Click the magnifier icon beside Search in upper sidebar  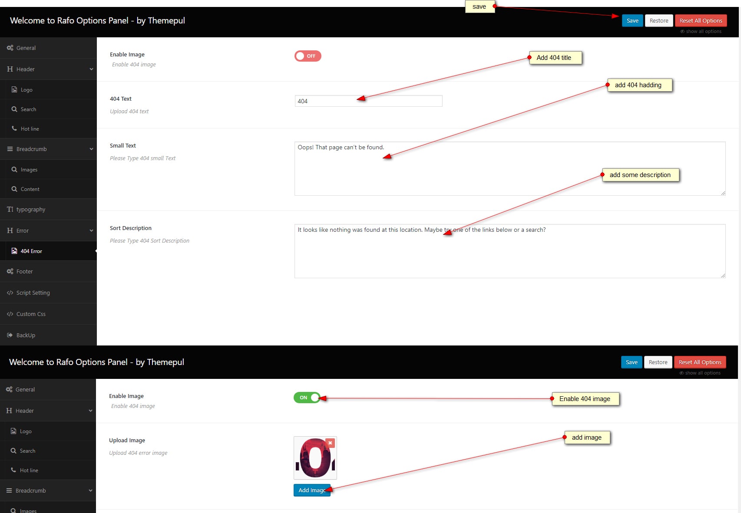point(14,109)
